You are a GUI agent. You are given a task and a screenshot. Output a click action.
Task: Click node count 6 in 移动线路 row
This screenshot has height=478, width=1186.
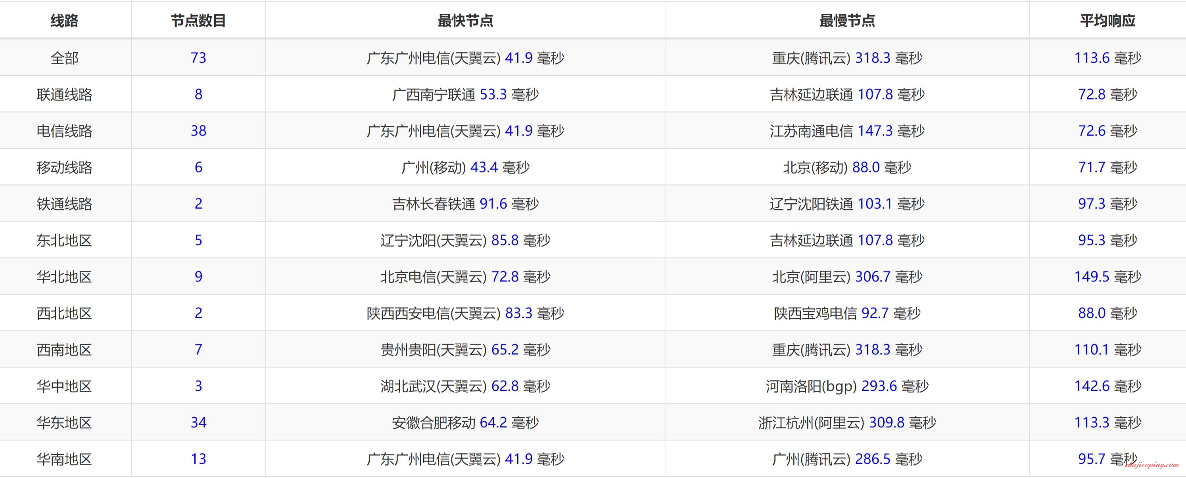point(198,168)
